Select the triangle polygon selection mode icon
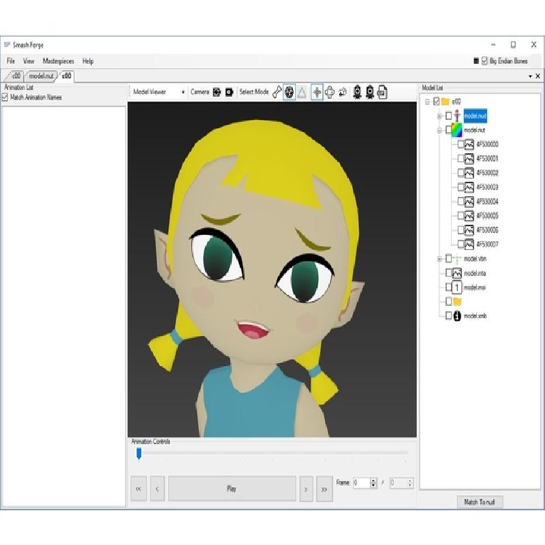Viewport: 545px width, 545px height. [302, 93]
